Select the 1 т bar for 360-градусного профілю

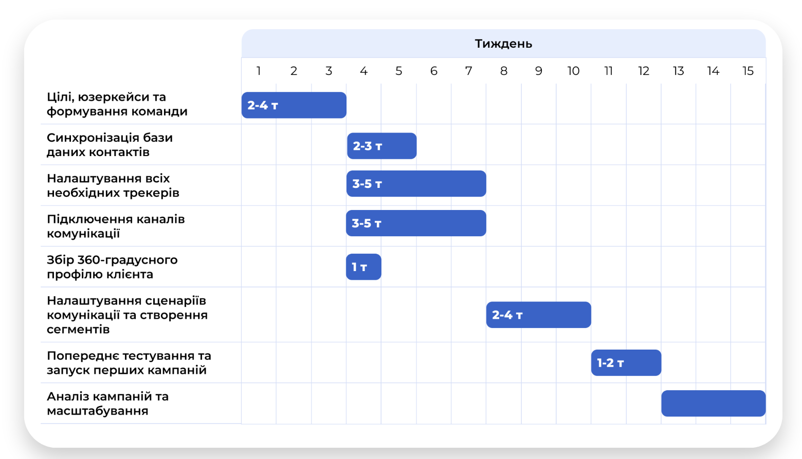pyautogui.click(x=363, y=267)
